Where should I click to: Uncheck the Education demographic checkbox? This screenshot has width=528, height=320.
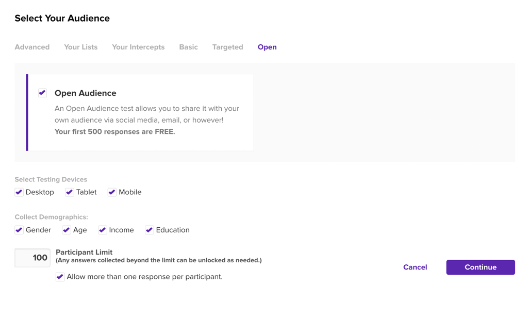pyautogui.click(x=149, y=230)
